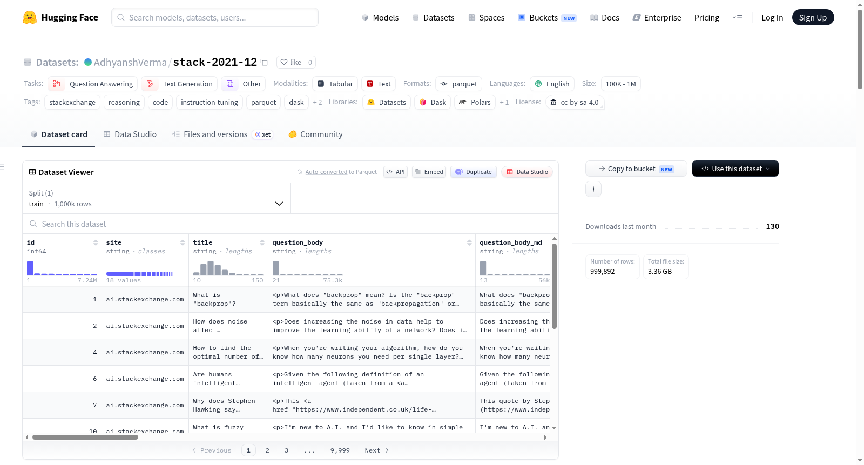Open the navigation overflow menu icon
The image size is (864, 465).
(x=737, y=17)
